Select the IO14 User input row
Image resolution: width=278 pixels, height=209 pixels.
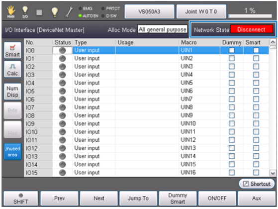pos(146,165)
